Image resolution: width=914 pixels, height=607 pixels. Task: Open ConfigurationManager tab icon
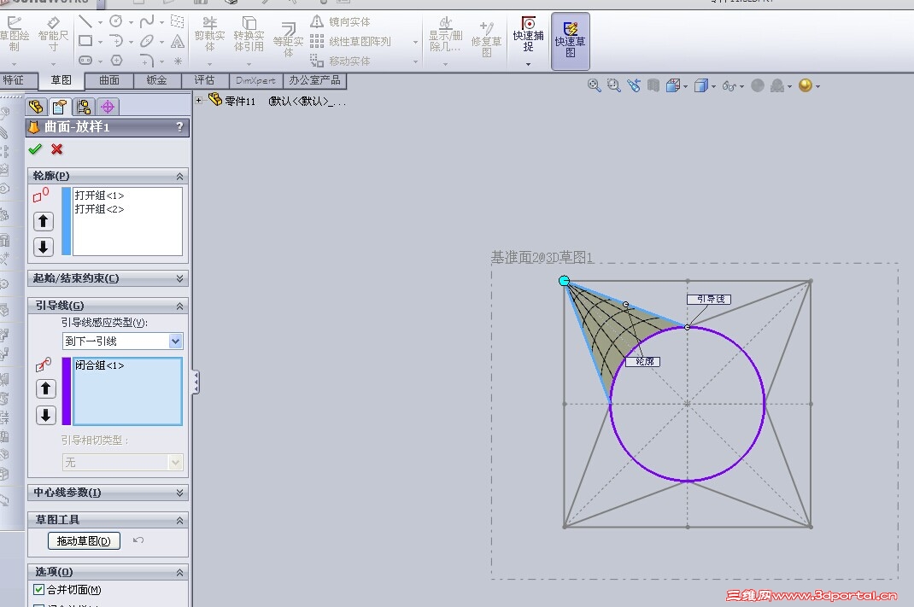[x=84, y=107]
